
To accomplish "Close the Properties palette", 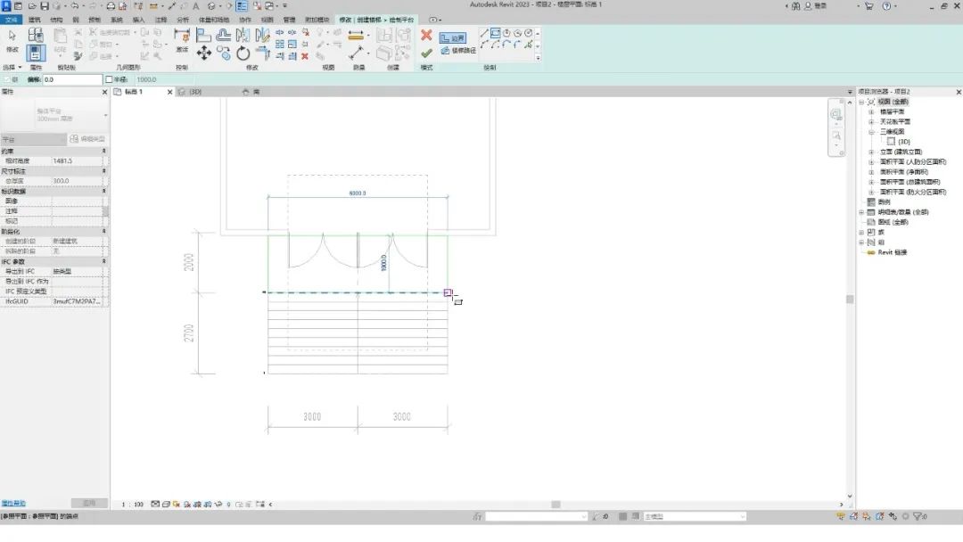I will (x=104, y=92).
